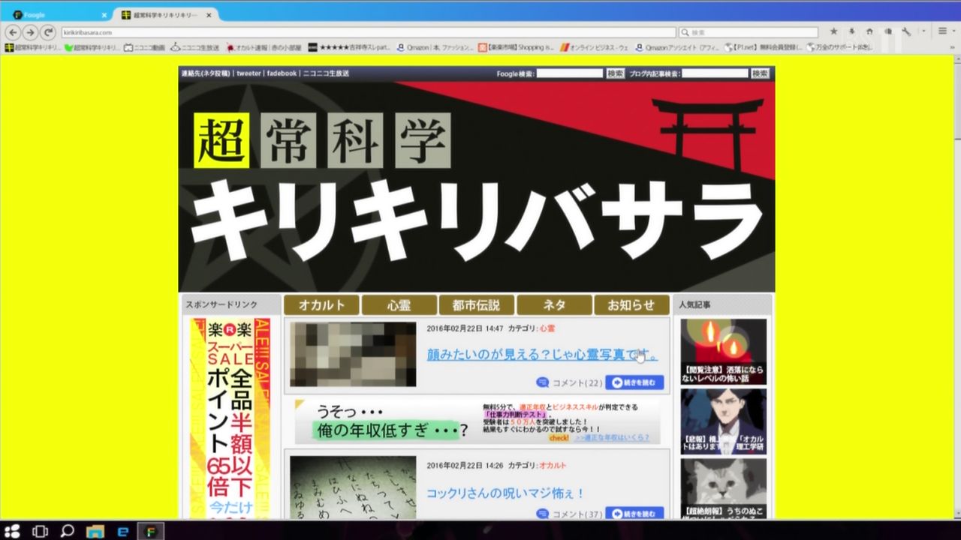Open popular article with cat thumbnail
This screenshot has width=961, height=540.
[724, 488]
